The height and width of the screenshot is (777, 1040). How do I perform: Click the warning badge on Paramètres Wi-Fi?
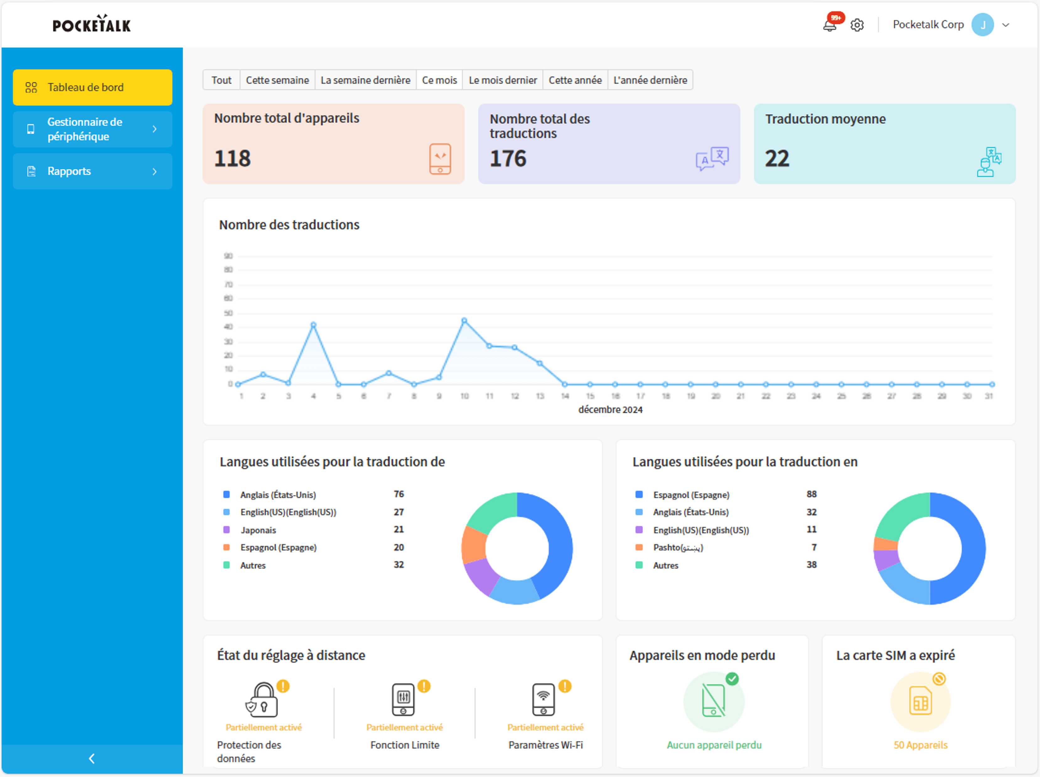click(565, 686)
